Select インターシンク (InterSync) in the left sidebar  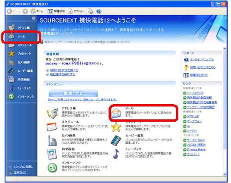pos(21,97)
